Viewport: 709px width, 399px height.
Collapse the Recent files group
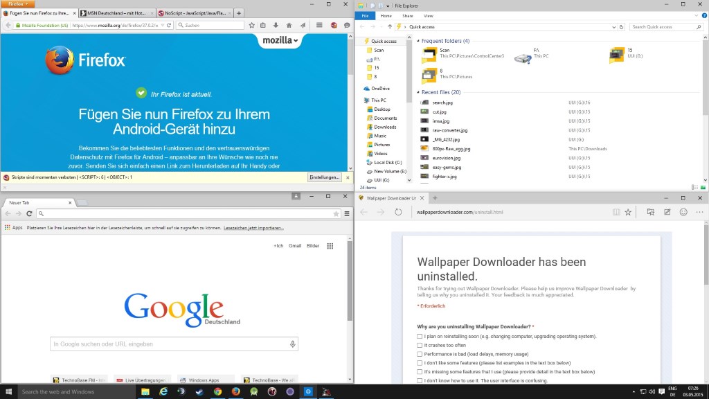click(x=418, y=92)
